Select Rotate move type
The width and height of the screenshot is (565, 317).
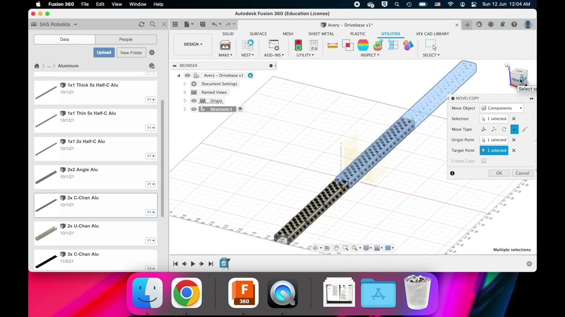click(504, 129)
